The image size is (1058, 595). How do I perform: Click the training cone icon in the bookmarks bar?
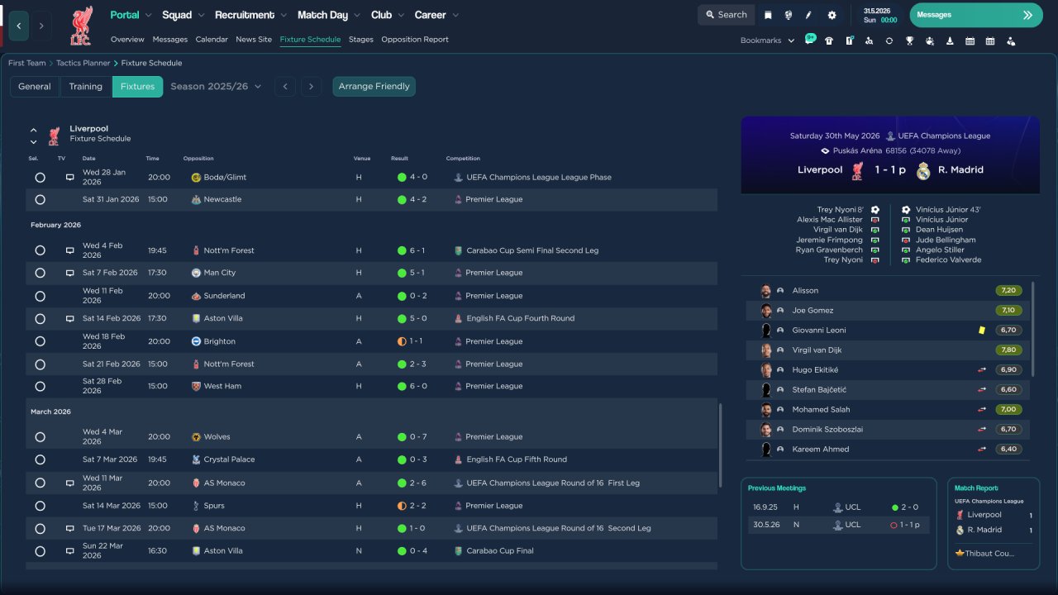pyautogui.click(x=950, y=40)
